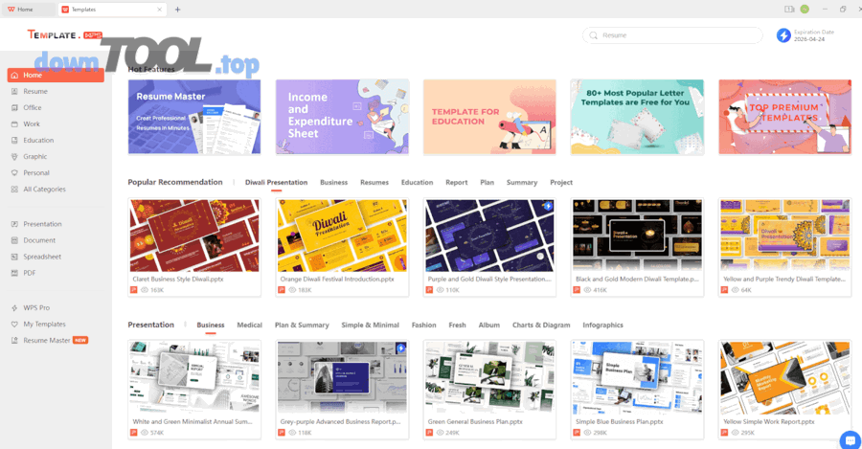Screen dimensions: 862x449
Task: Select the Business tab under Popular Recommendation
Action: [x=333, y=183]
